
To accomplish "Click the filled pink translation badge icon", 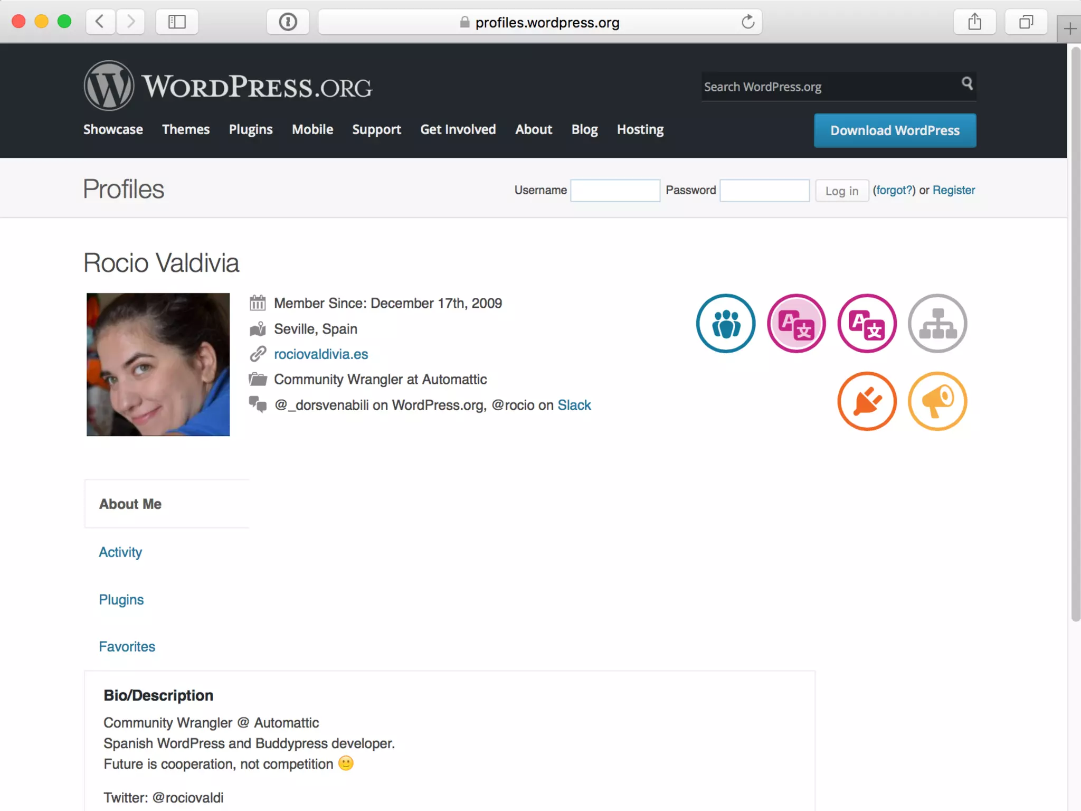I will pyautogui.click(x=796, y=323).
